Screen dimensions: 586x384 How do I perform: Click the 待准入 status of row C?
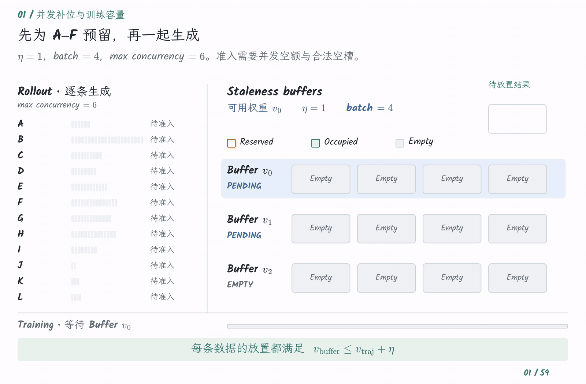click(162, 155)
